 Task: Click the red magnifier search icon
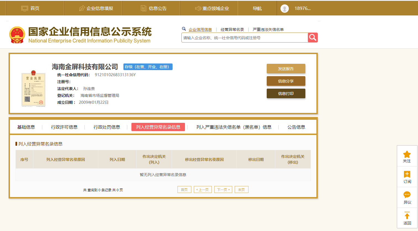pyautogui.click(x=313, y=38)
